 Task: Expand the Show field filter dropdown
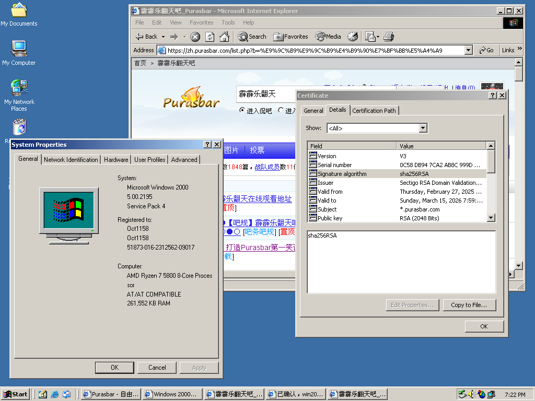coord(423,128)
